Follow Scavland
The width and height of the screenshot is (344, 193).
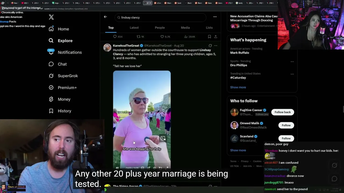coord(286,138)
